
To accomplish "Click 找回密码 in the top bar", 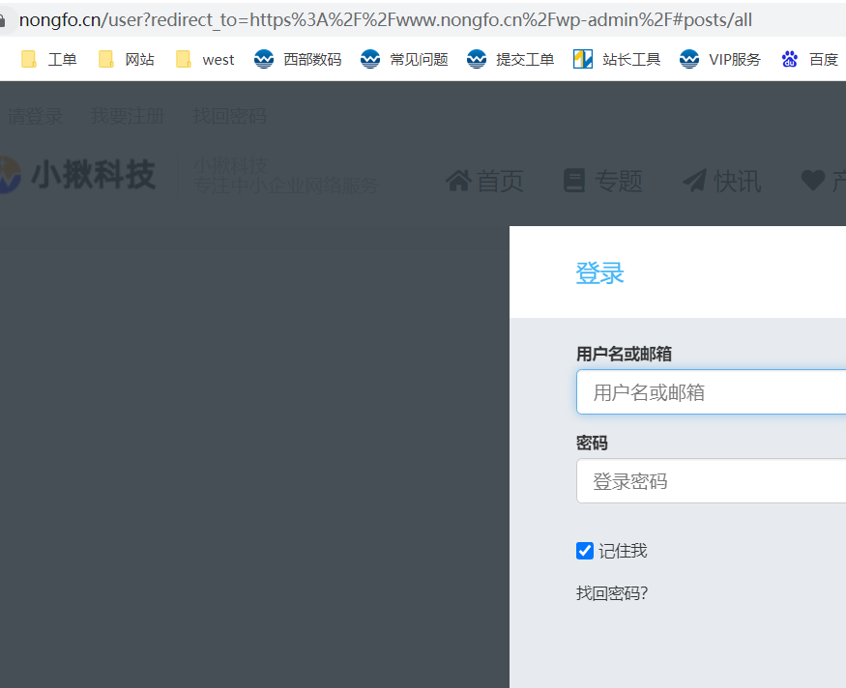I will pos(229,117).
